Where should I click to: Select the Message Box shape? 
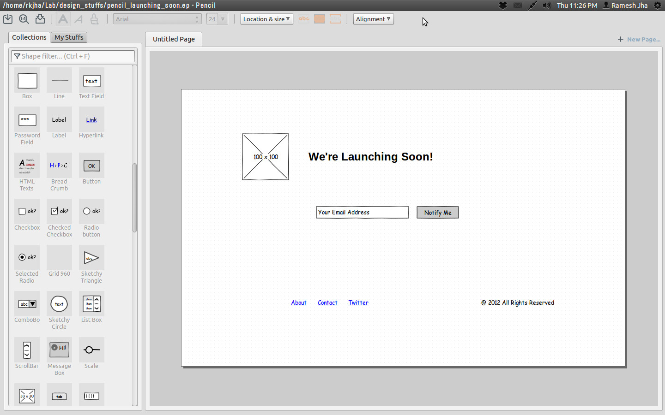point(59,350)
